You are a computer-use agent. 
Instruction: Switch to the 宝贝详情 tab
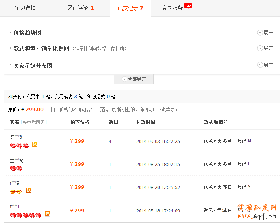point(25,8)
